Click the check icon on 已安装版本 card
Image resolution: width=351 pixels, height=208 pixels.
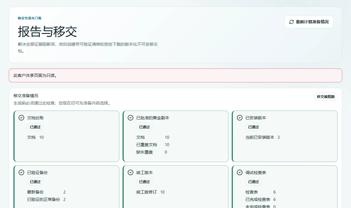tap(240, 118)
